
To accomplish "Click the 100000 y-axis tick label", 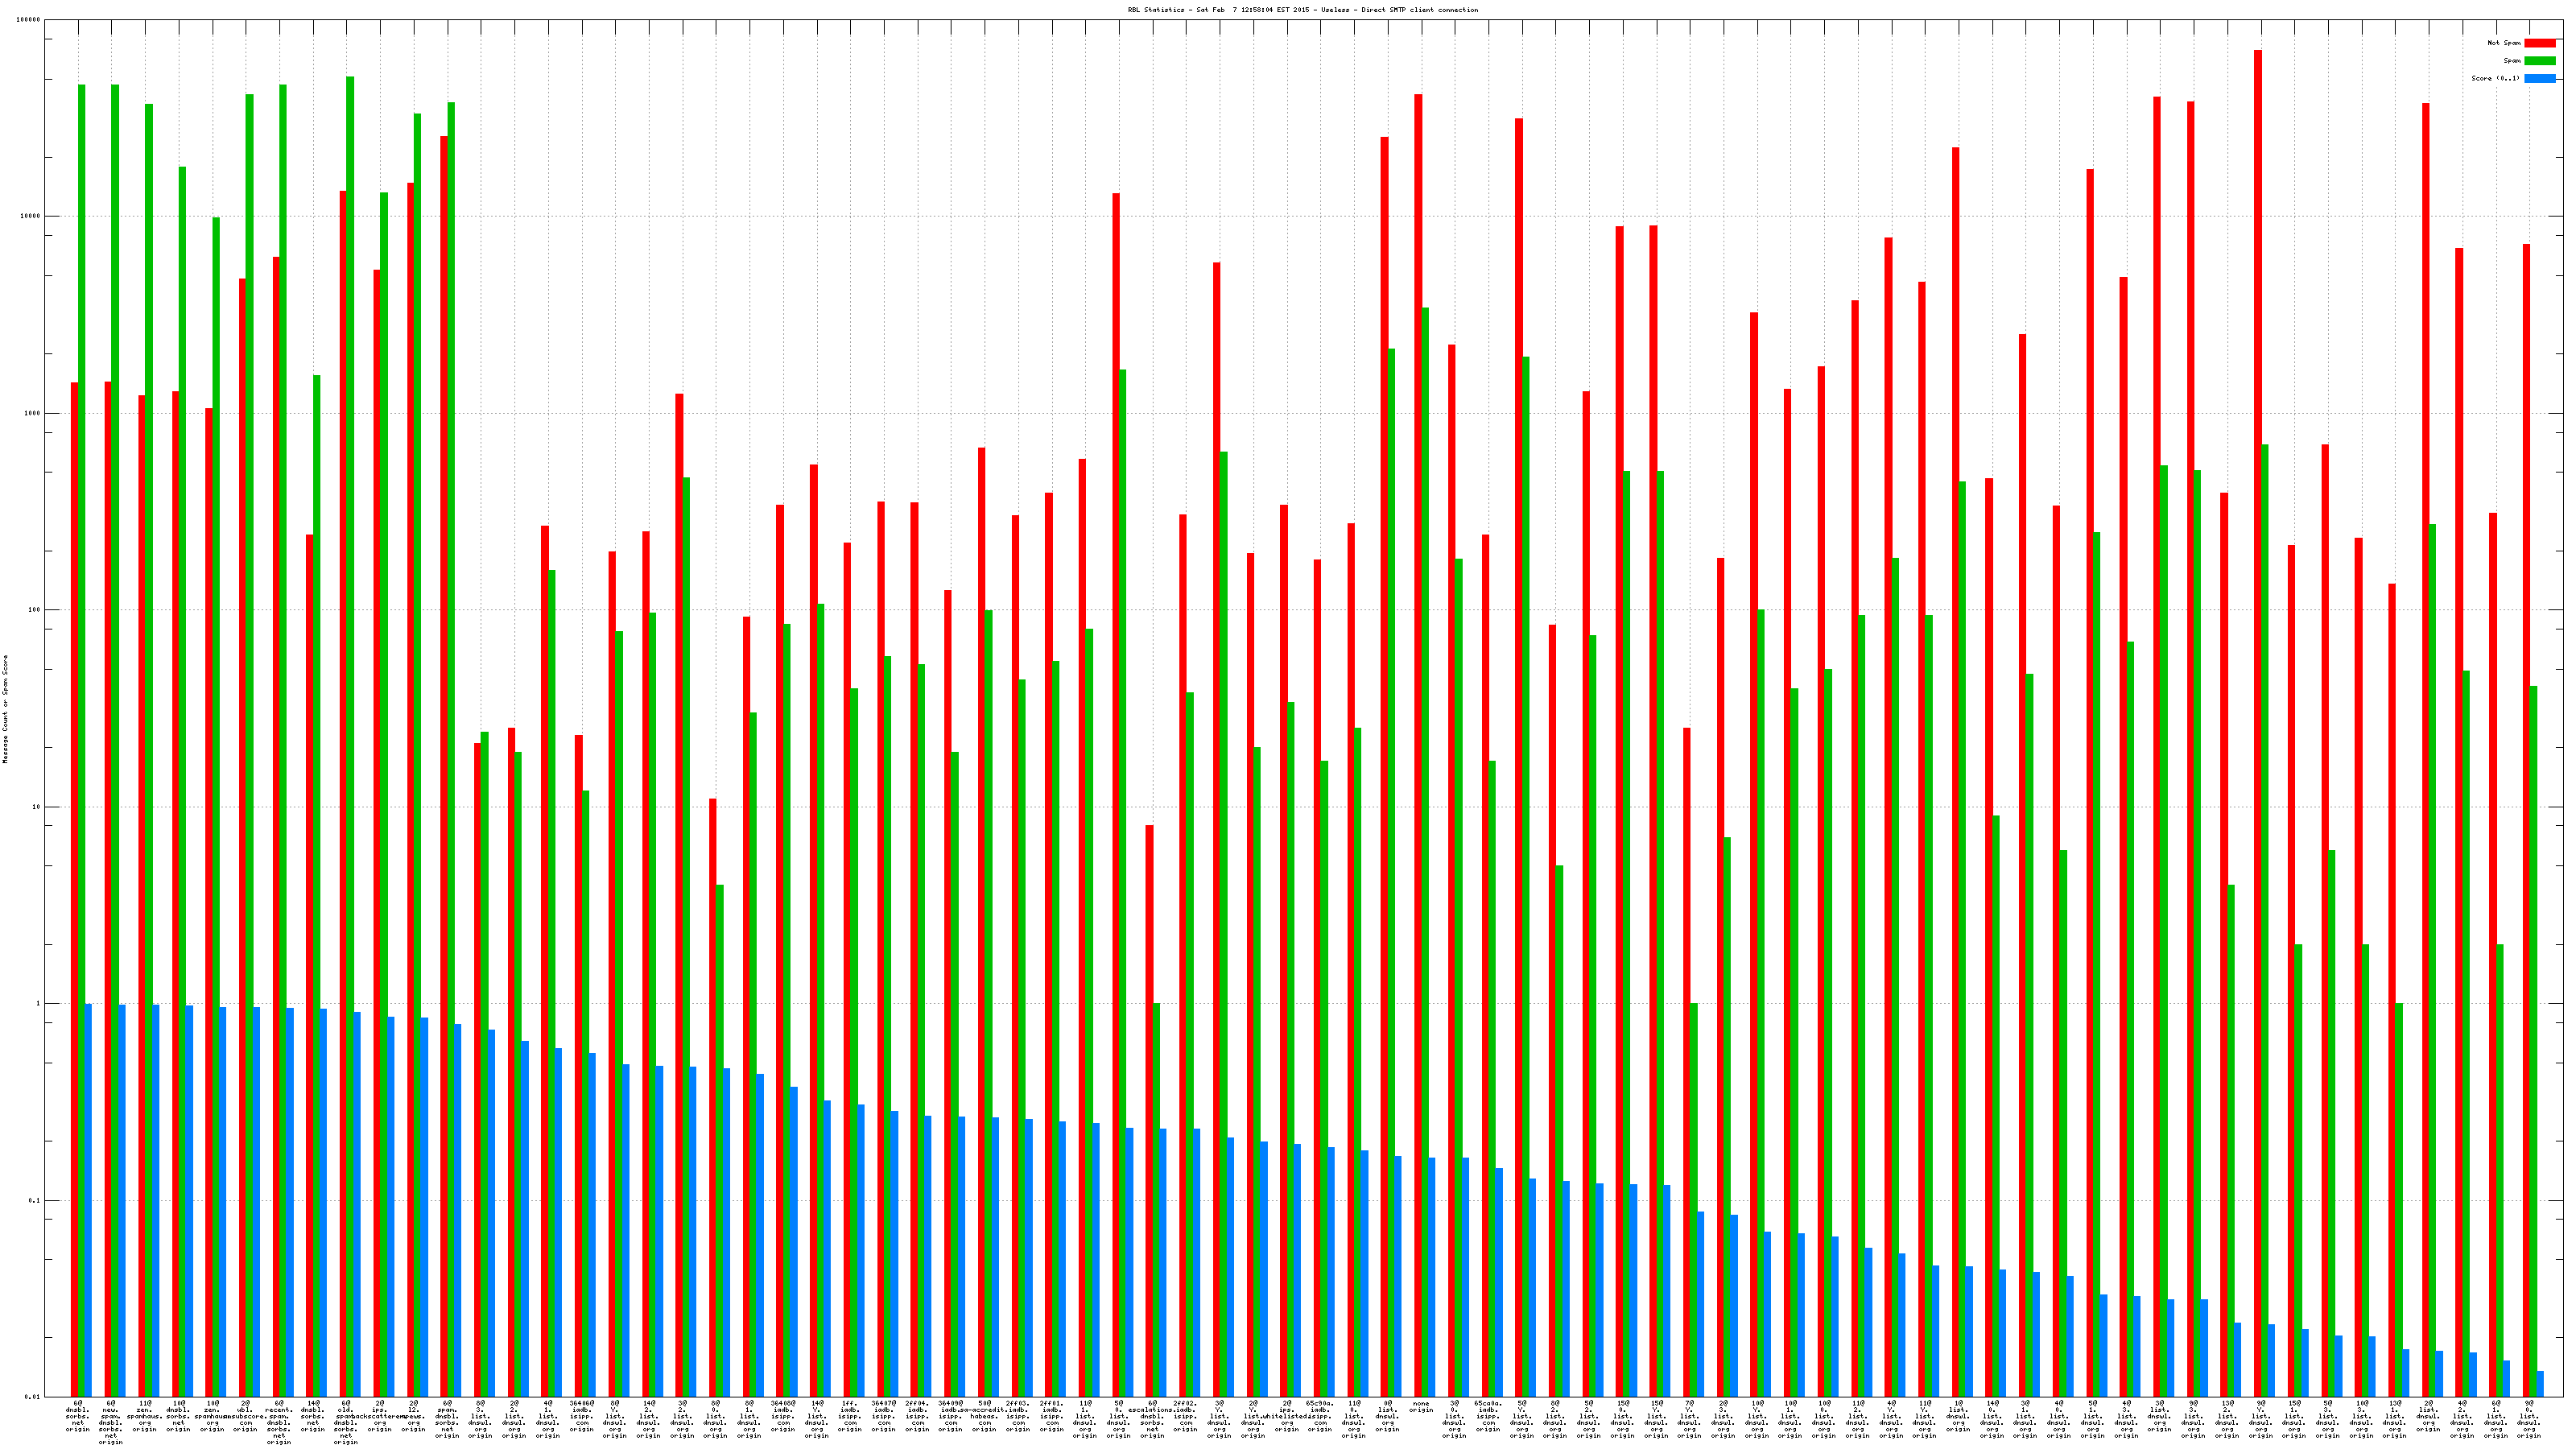I will pyautogui.click(x=29, y=20).
